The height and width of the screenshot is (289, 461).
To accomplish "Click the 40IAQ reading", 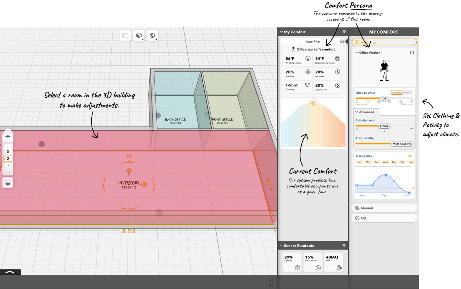I will (x=332, y=257).
